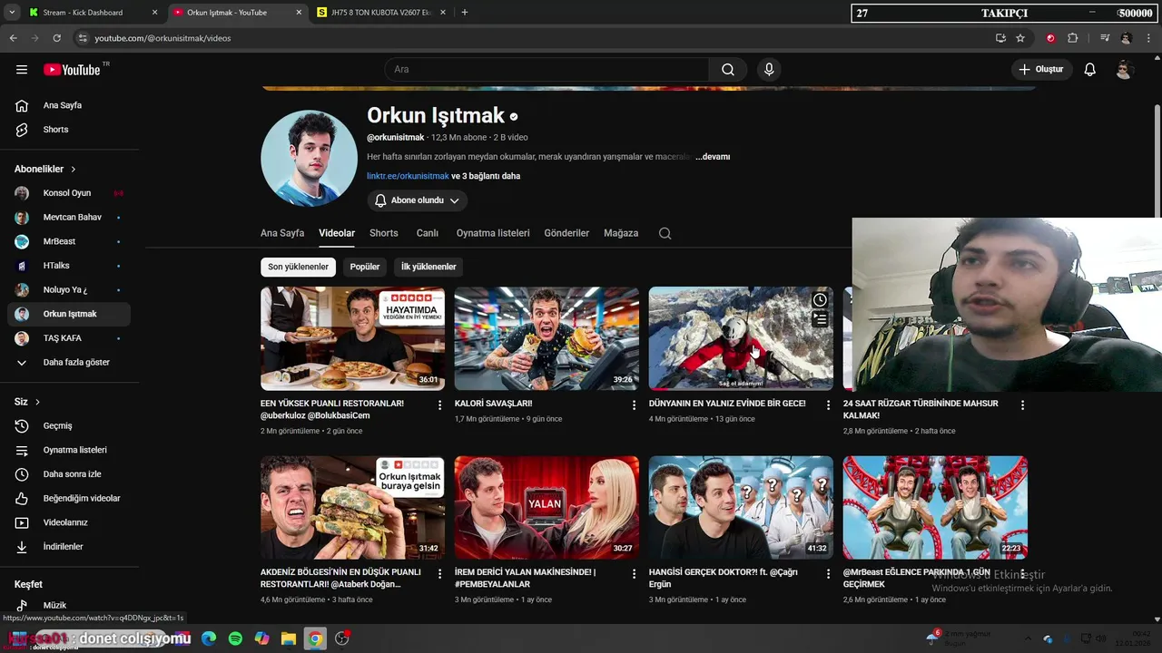Click the browser reload button
The image size is (1162, 653).
click(x=56, y=38)
